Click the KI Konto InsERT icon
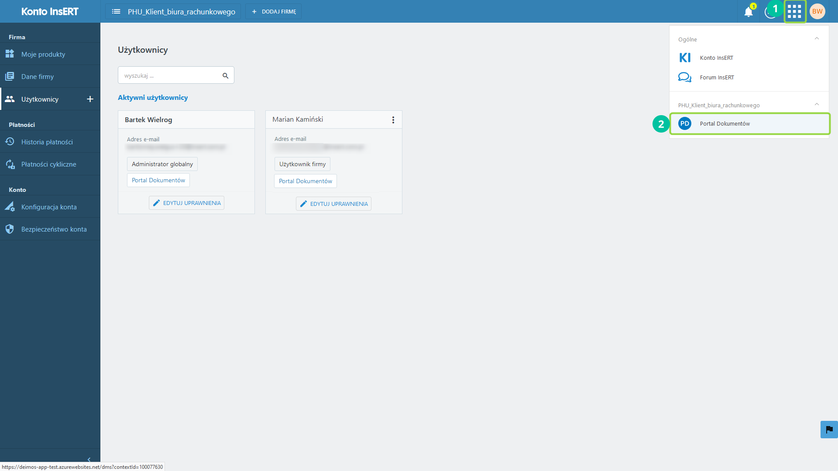838x471 pixels. (x=685, y=58)
